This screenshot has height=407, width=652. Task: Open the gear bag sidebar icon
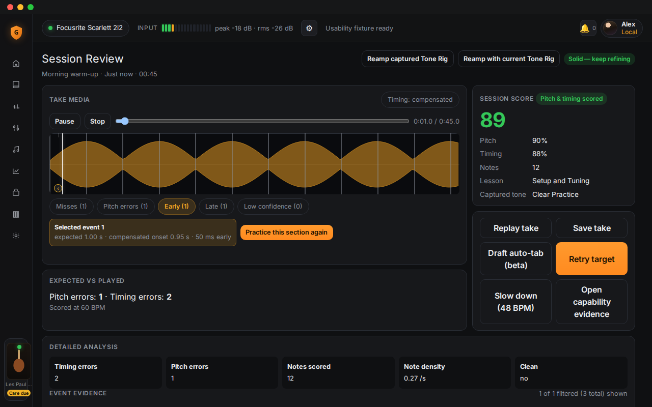16,193
